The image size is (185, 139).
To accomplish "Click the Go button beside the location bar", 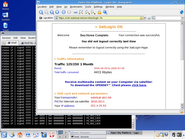I will [x=149, y=18].
